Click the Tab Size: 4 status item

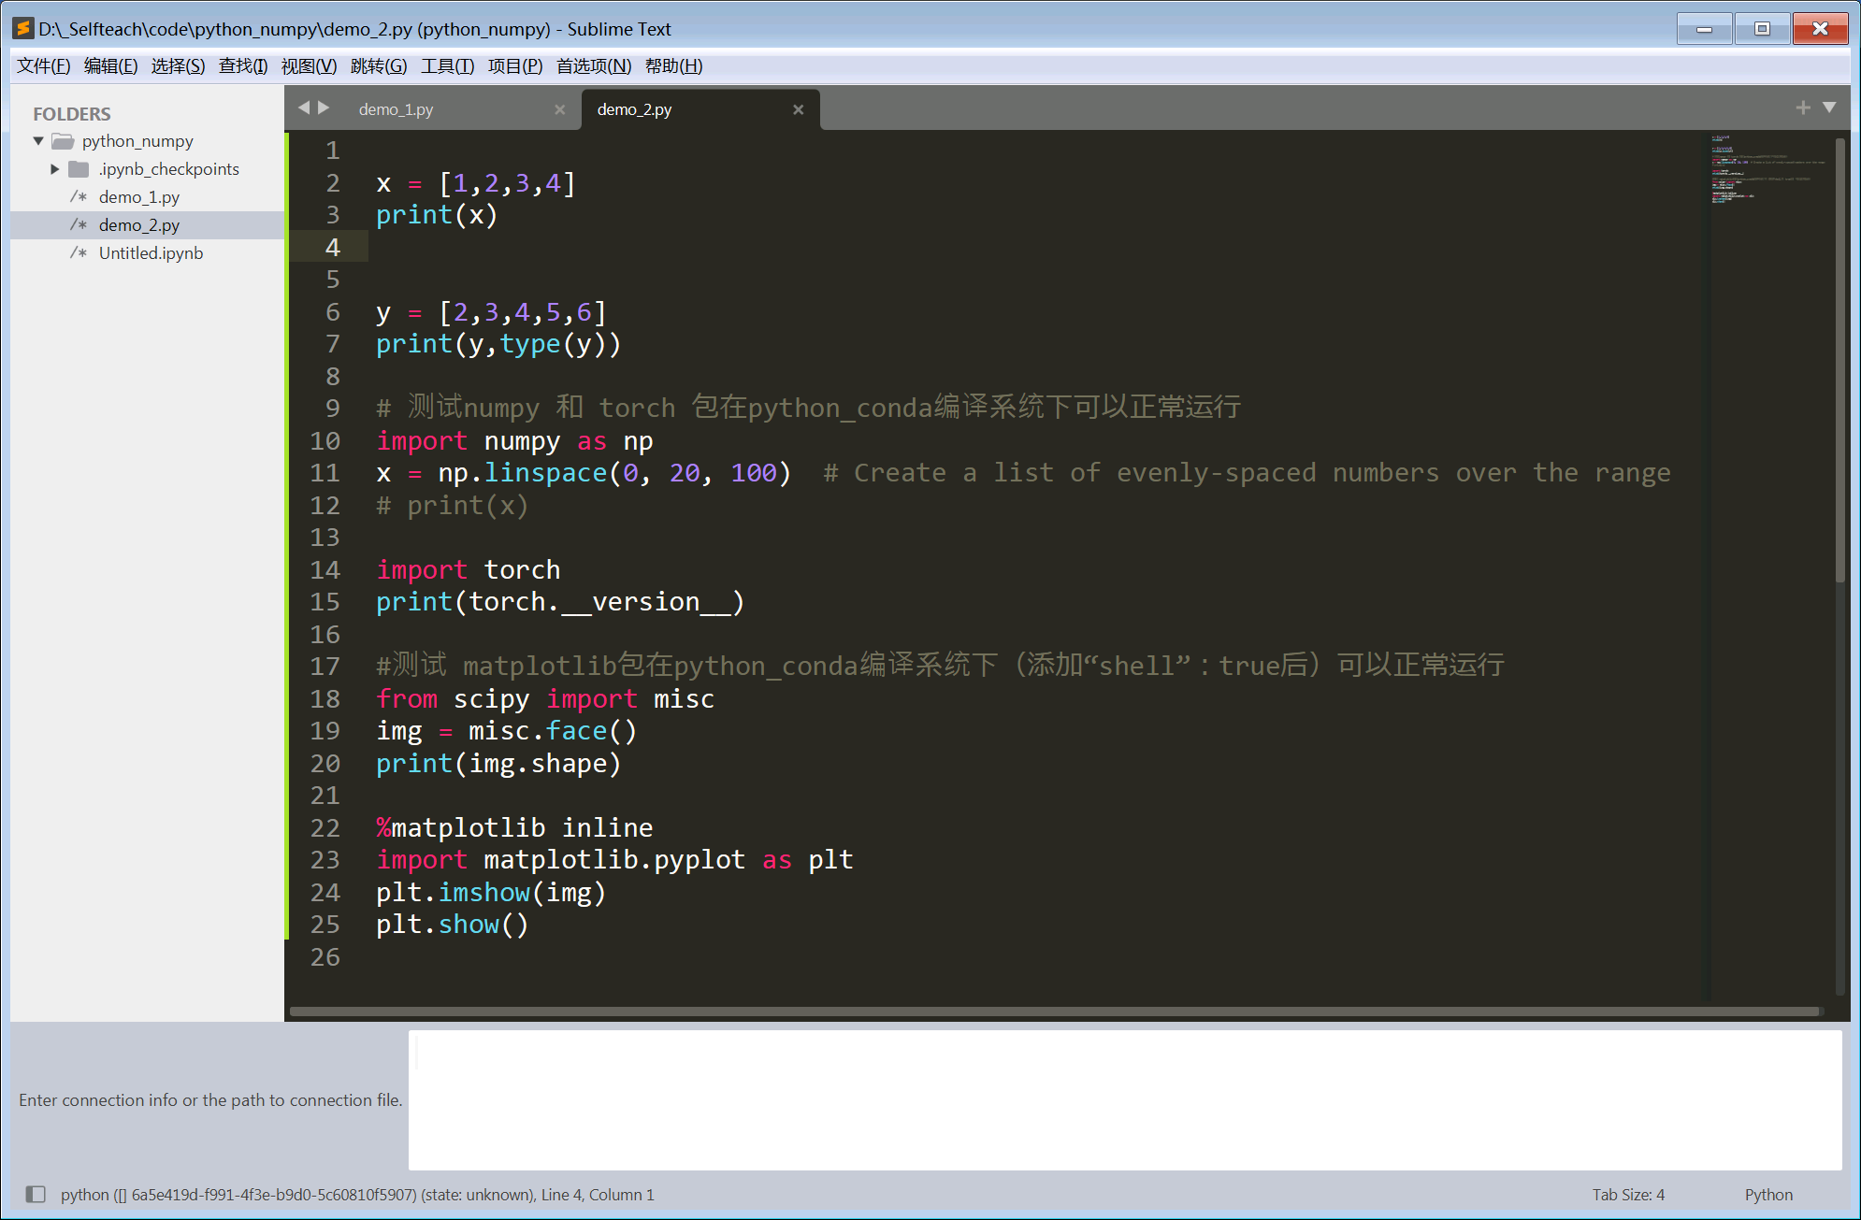pyautogui.click(x=1628, y=1194)
